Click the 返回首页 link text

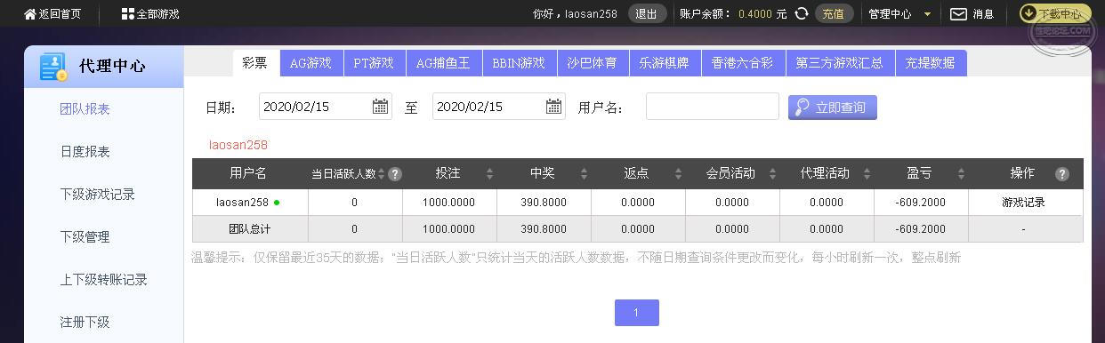60,14
